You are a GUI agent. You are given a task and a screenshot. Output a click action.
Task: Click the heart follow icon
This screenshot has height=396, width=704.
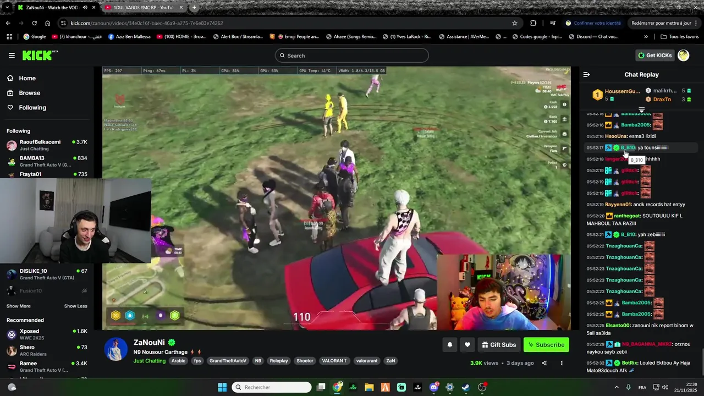tap(467, 345)
